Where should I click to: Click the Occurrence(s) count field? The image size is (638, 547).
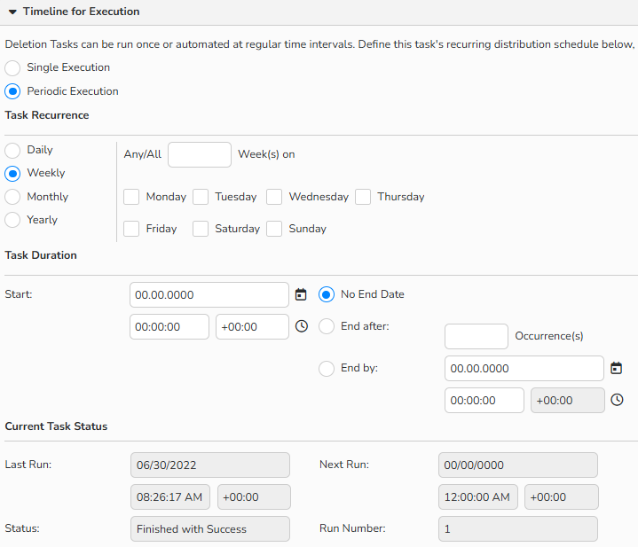[477, 337]
